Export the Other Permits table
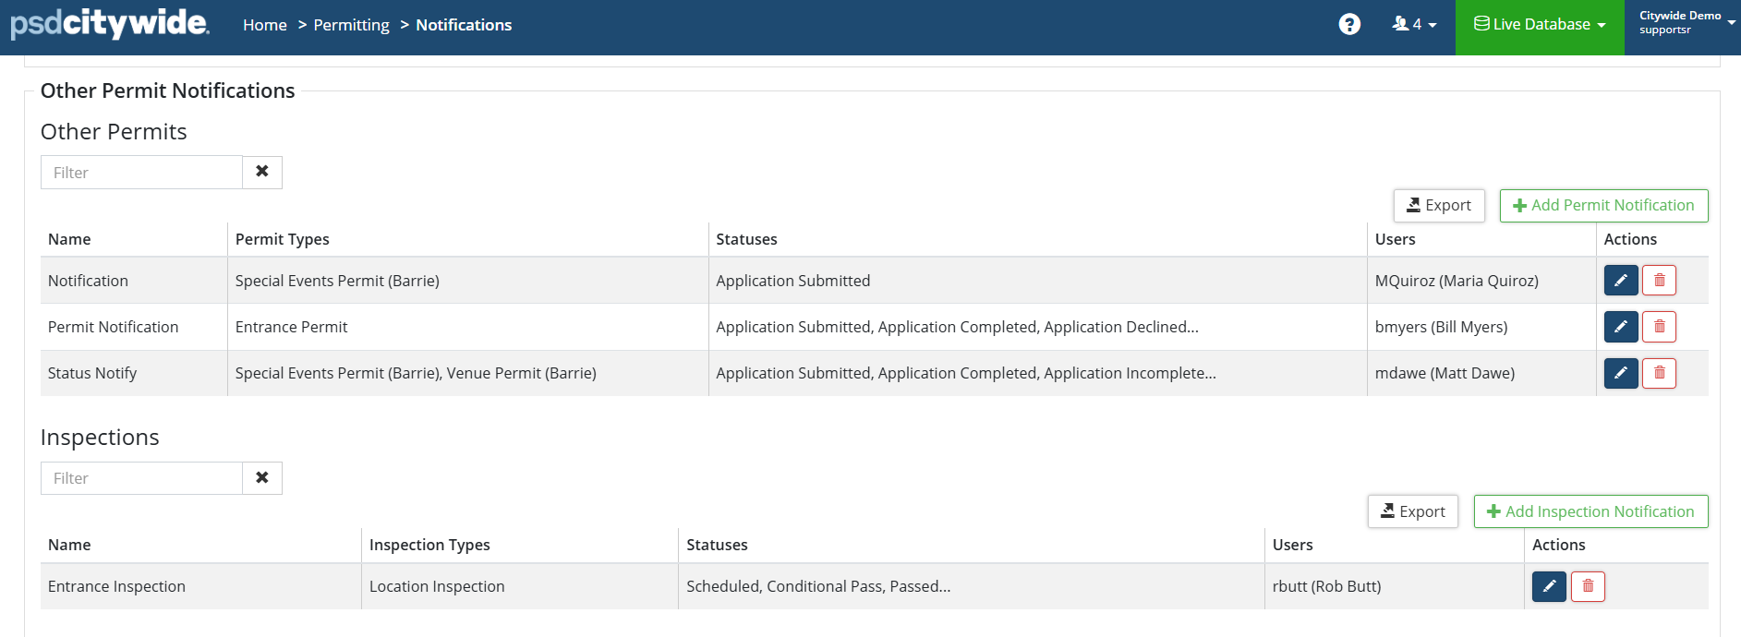The width and height of the screenshot is (1741, 637). tap(1438, 206)
